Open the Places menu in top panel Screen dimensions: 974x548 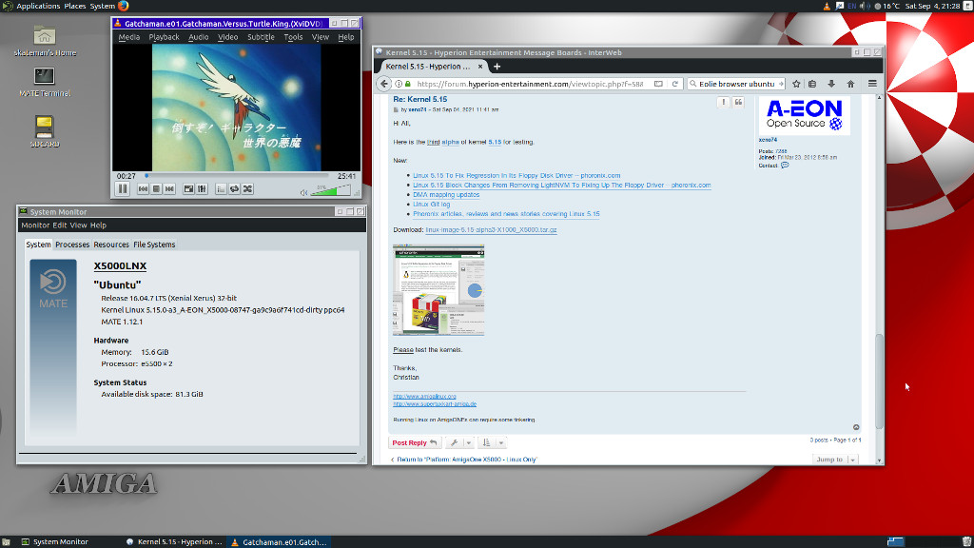(75, 7)
